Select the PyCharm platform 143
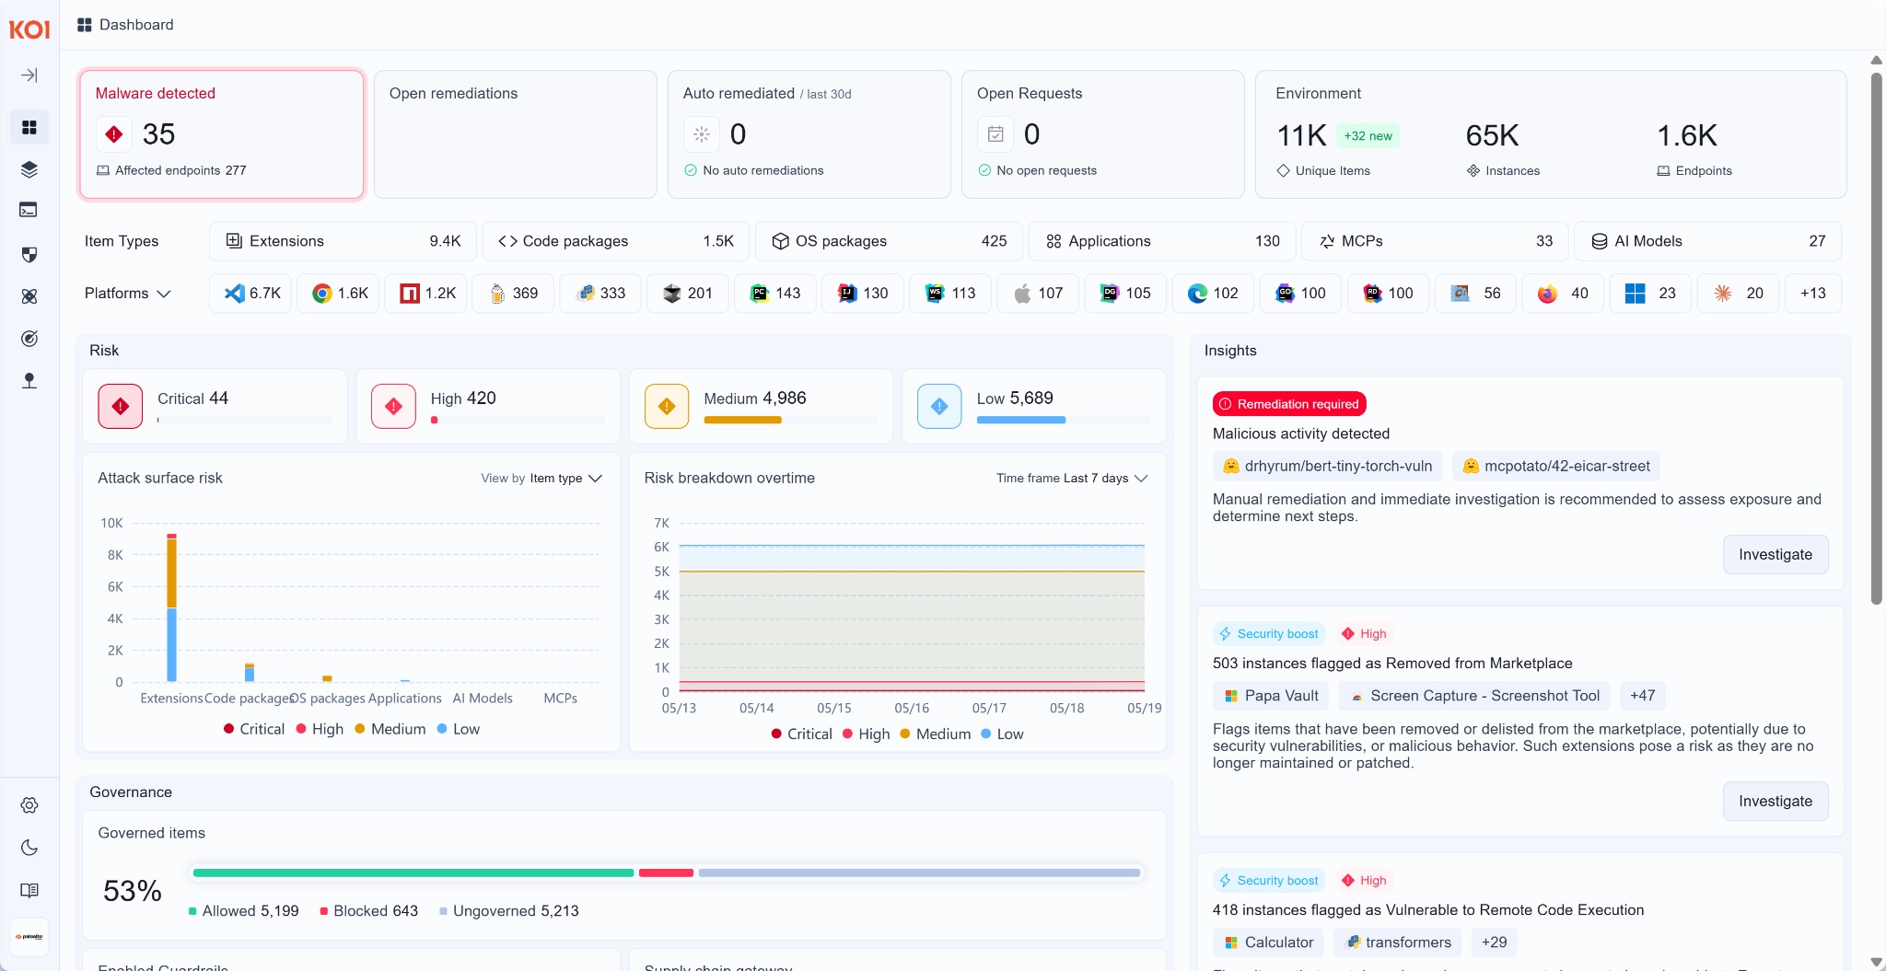The height and width of the screenshot is (971, 1886). [x=777, y=294]
